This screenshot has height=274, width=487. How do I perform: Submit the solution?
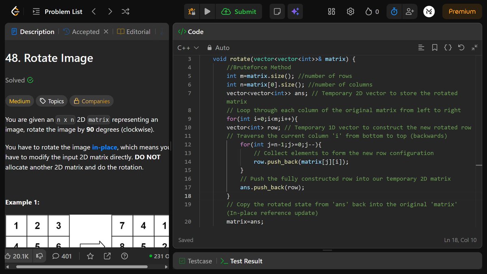click(239, 12)
